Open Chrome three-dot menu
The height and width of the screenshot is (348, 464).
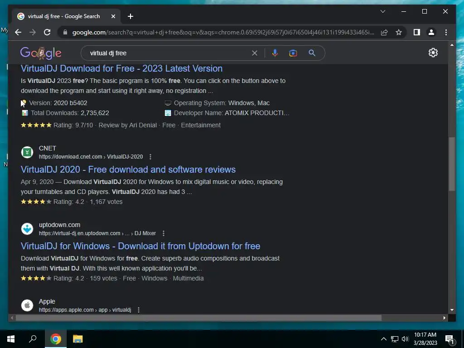446,32
